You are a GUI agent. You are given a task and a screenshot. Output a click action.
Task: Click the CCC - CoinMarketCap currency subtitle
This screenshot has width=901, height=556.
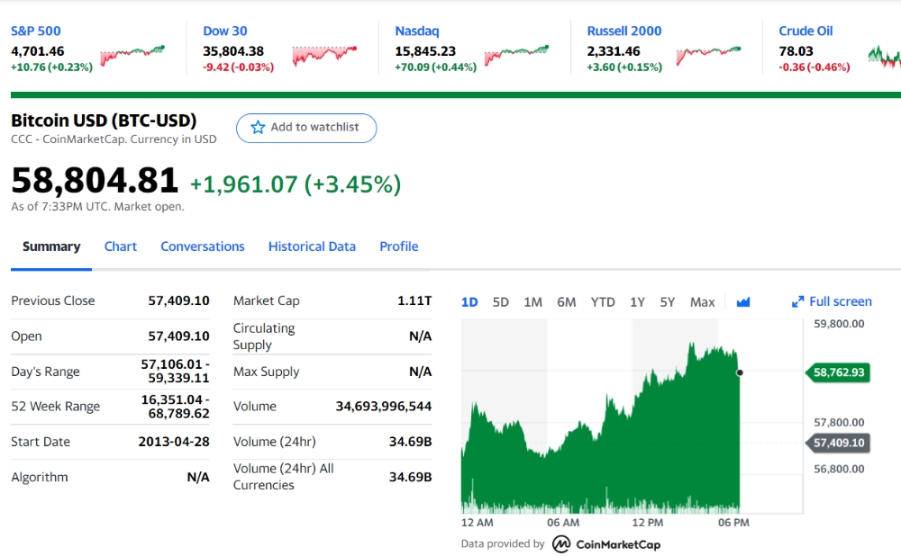[114, 139]
